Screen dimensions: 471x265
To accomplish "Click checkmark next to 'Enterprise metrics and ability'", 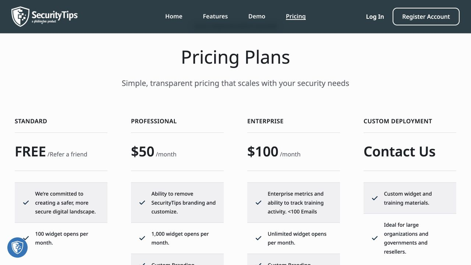I will pos(258,203).
